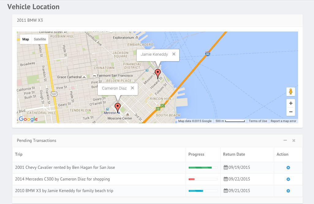Click calendar icon beside 09/21/2015

pos(226,191)
